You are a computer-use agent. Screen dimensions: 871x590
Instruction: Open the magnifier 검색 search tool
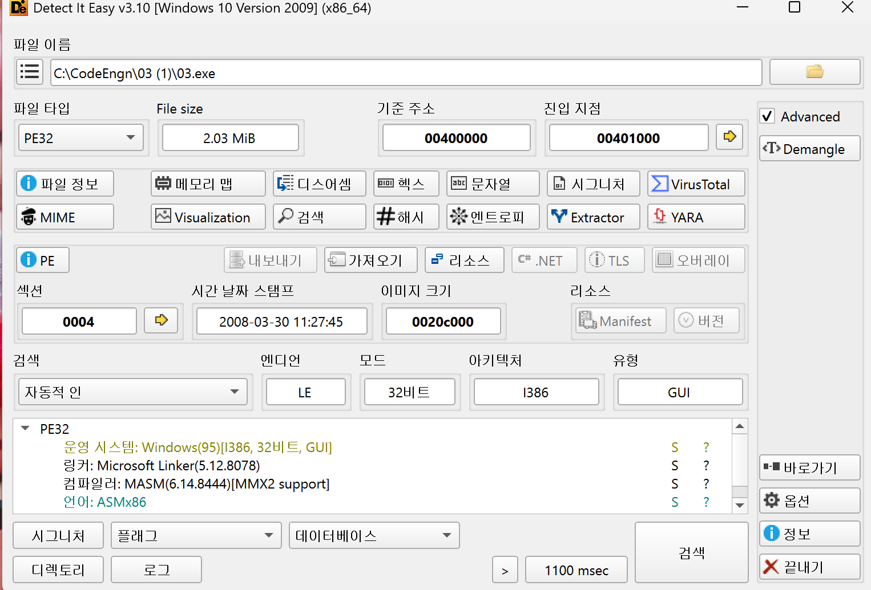tap(320, 217)
